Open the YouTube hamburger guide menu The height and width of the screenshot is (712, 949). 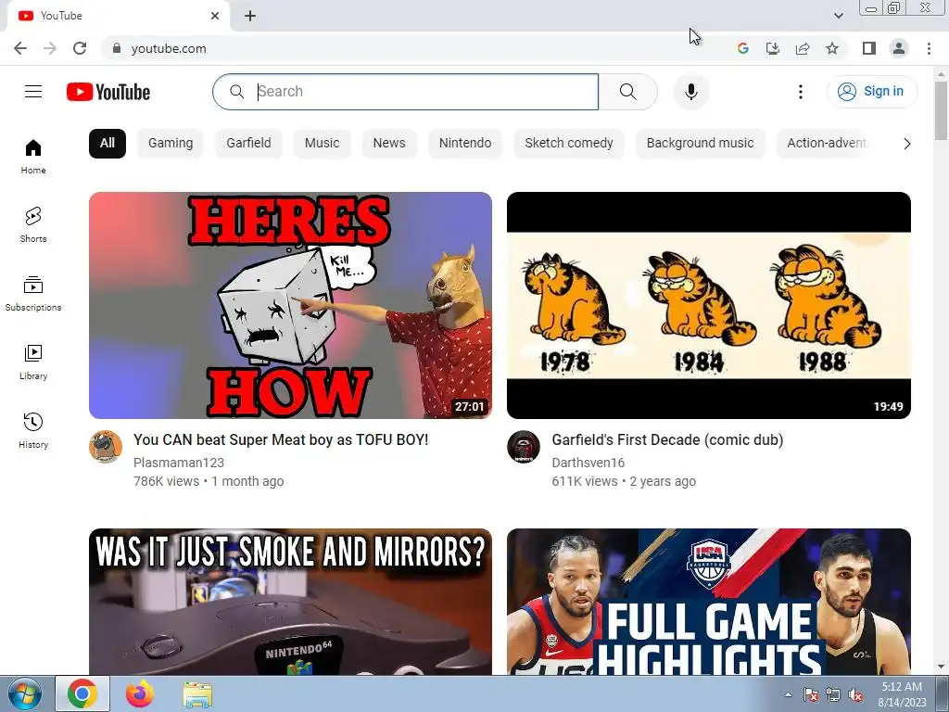point(33,92)
